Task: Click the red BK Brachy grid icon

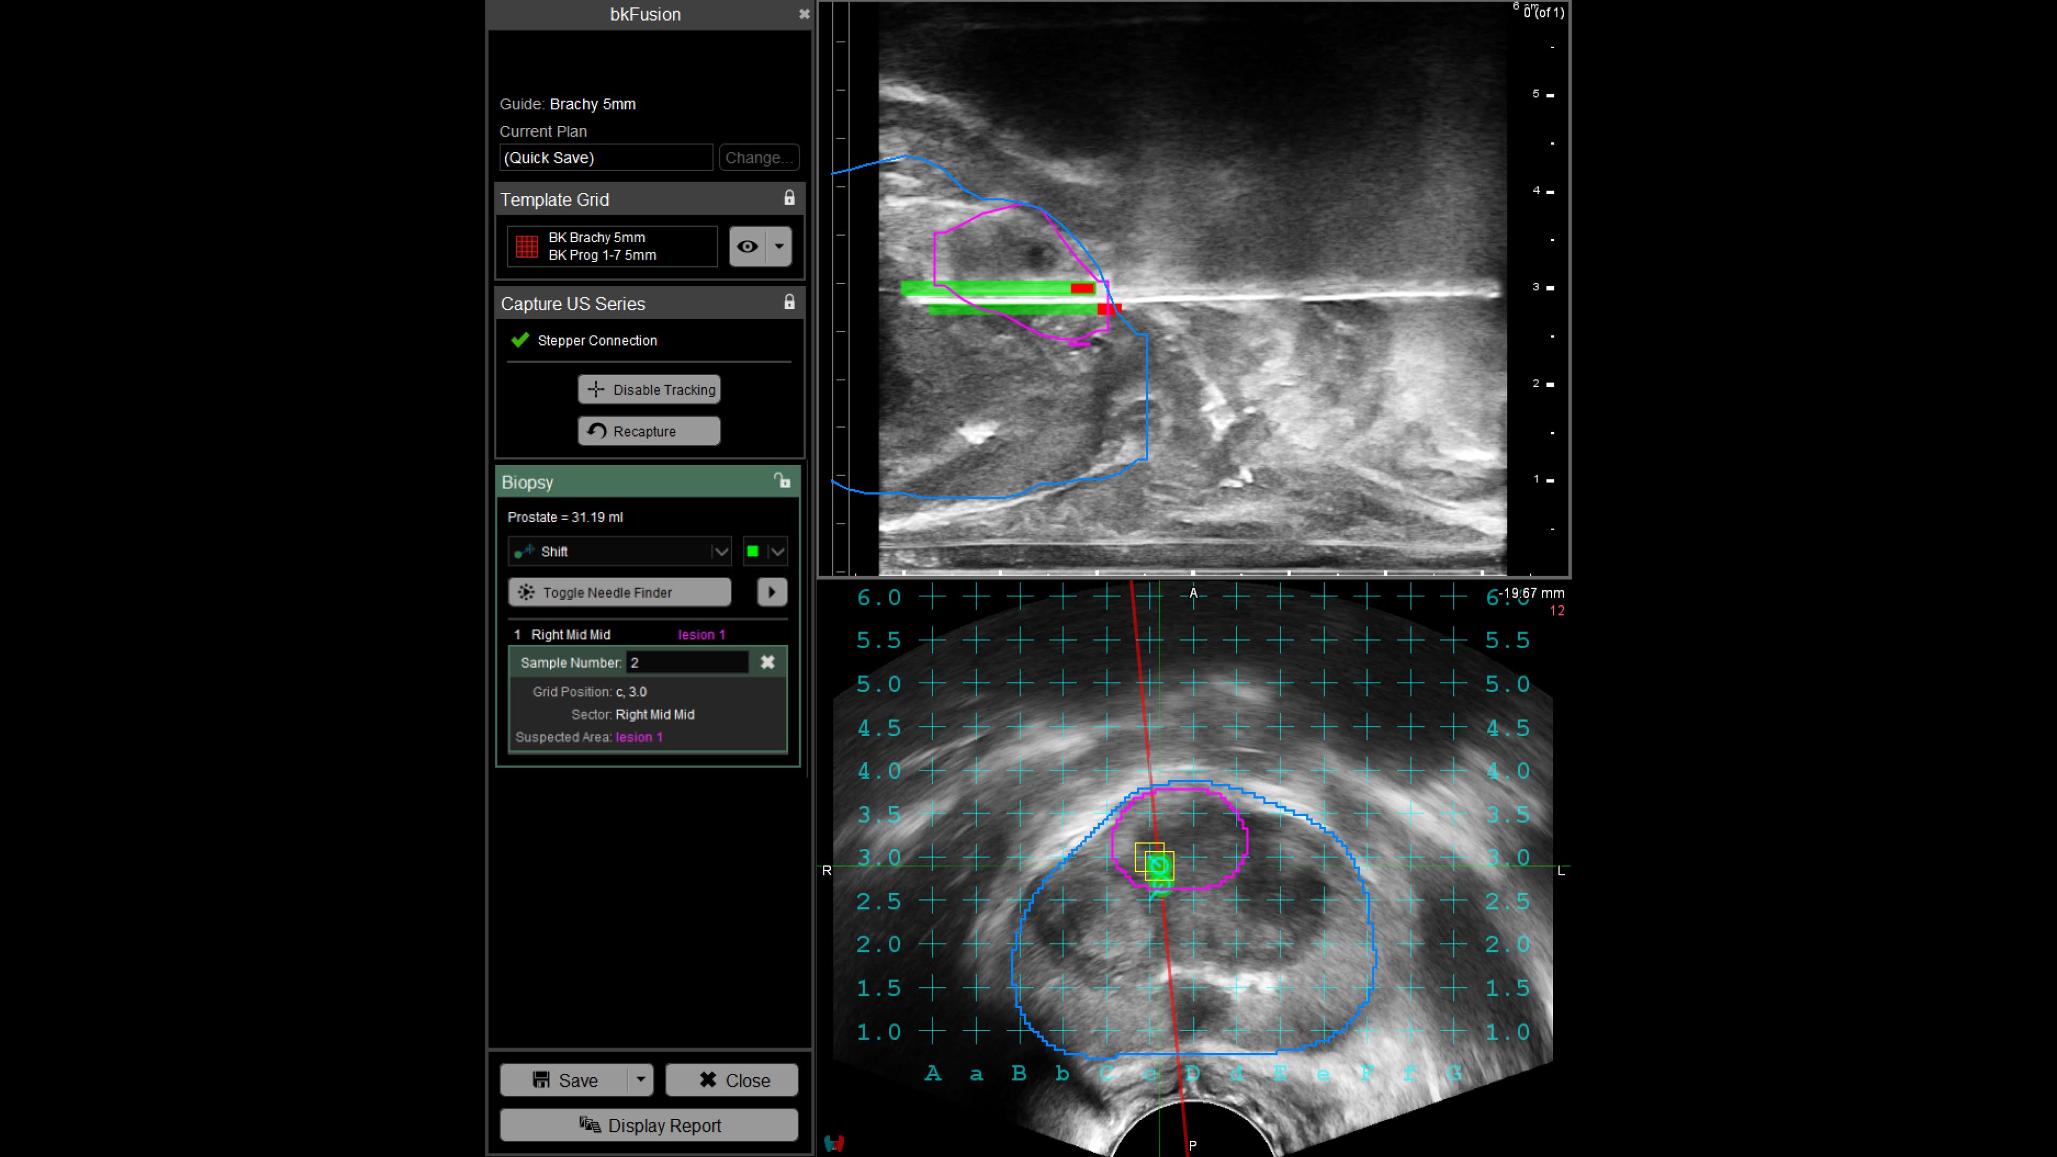Action: [x=526, y=246]
